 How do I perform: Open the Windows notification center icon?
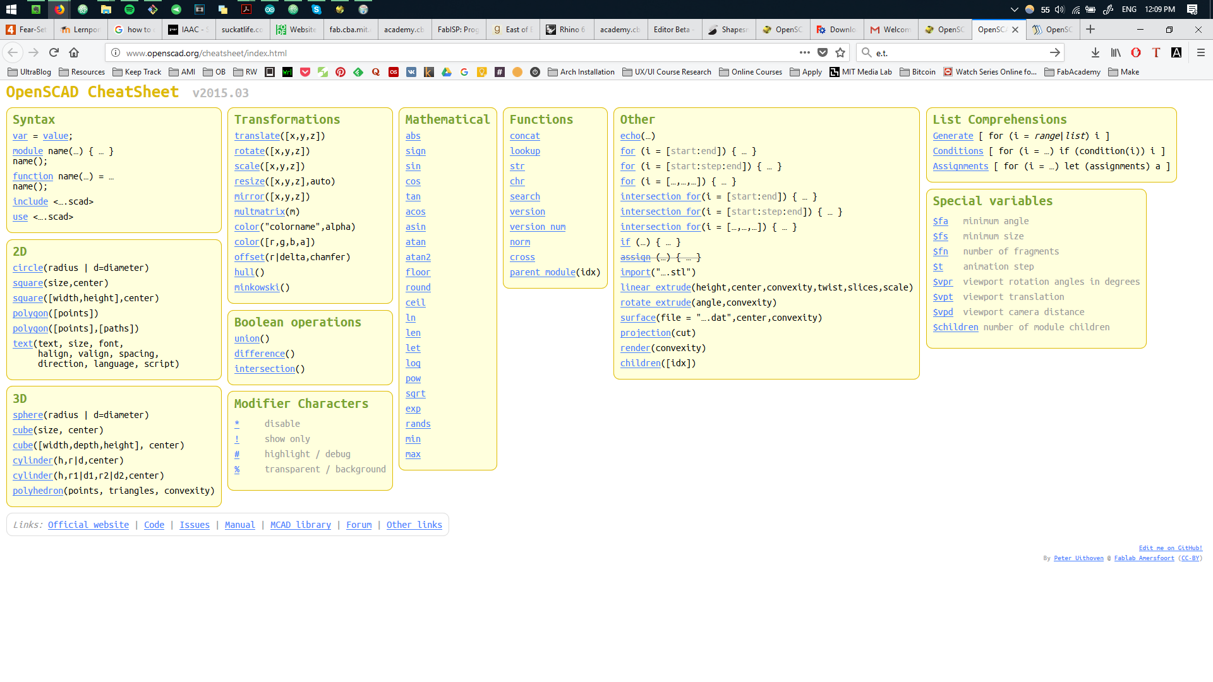(x=1192, y=9)
